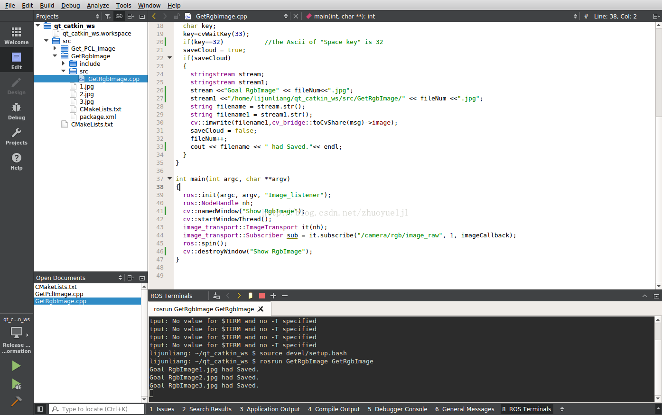Collapse the GetRgbImage folder
This screenshot has width=662, height=415.
(55, 56)
